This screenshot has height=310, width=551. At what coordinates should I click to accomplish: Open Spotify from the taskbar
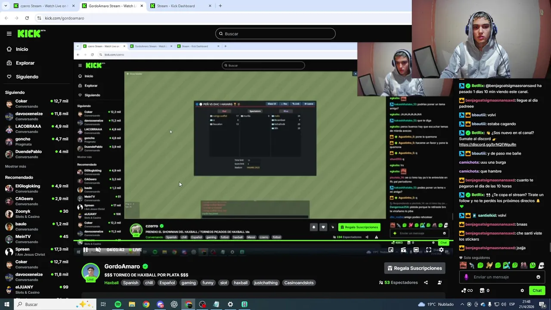[x=118, y=304]
